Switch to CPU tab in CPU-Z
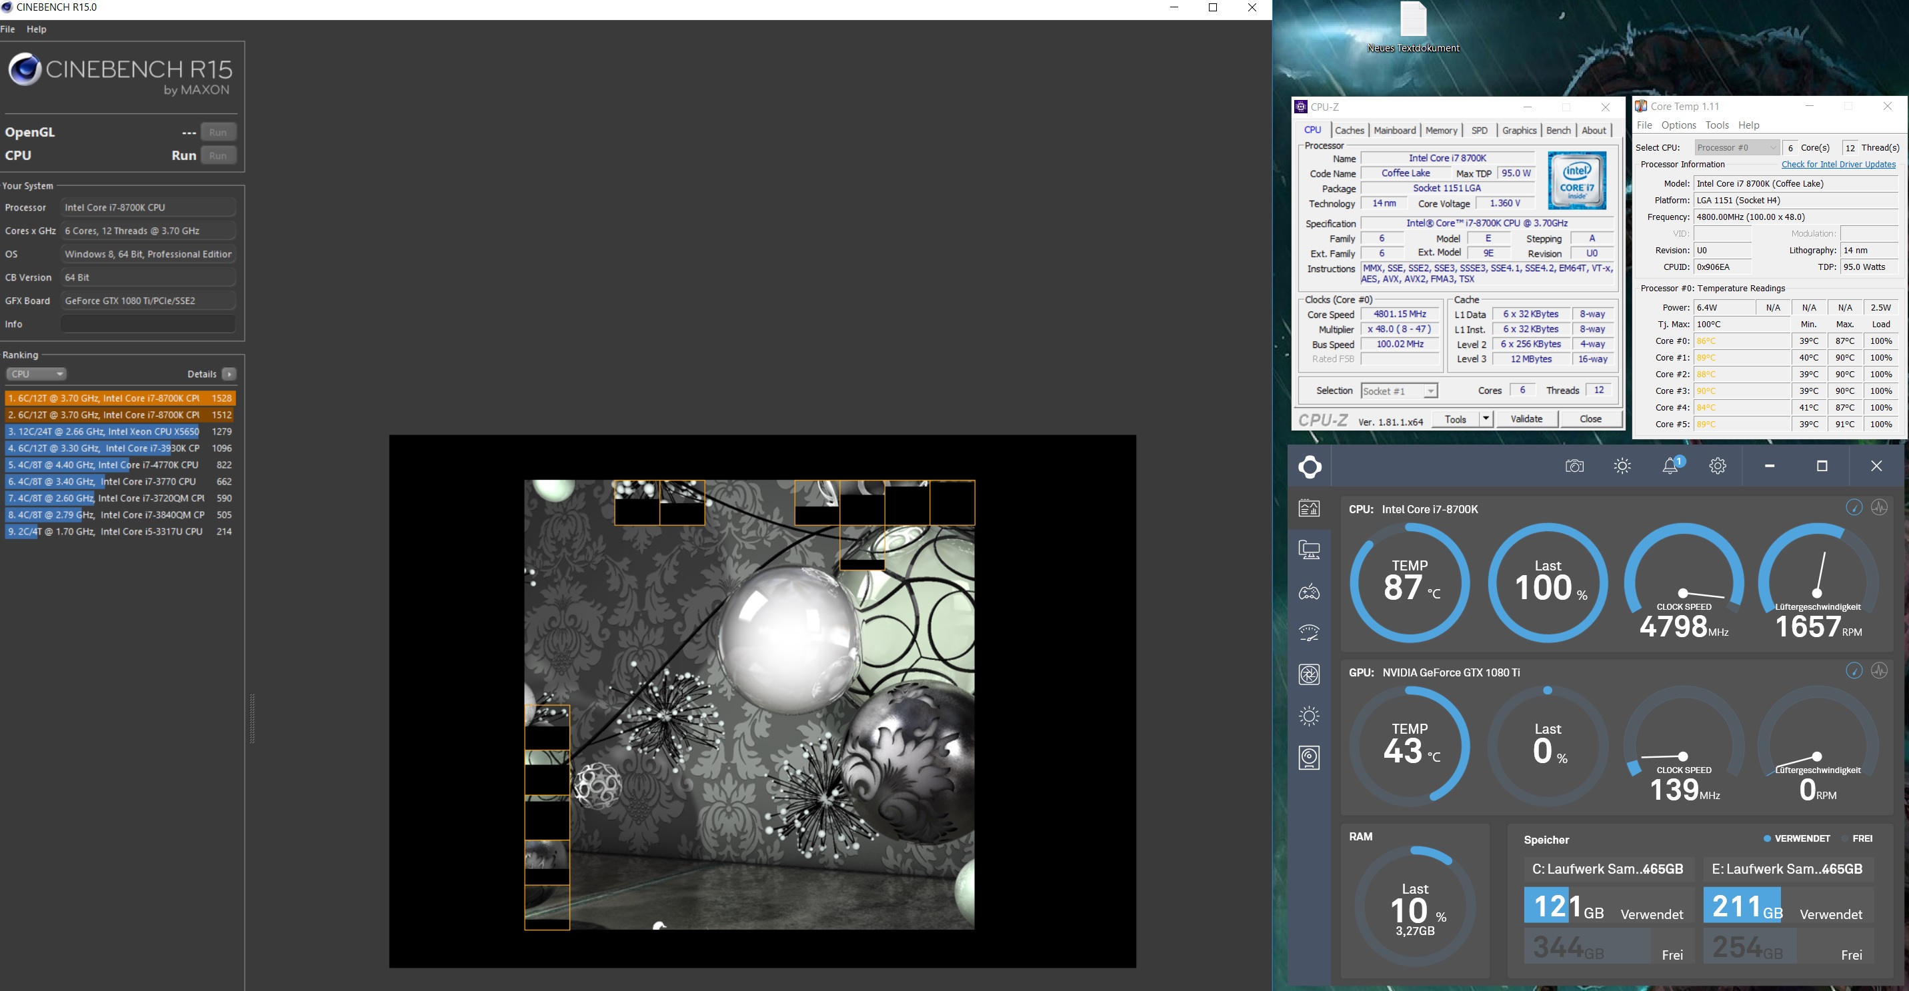 (x=1312, y=131)
